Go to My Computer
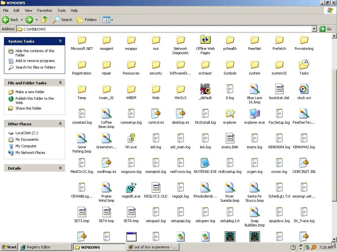 (26, 146)
